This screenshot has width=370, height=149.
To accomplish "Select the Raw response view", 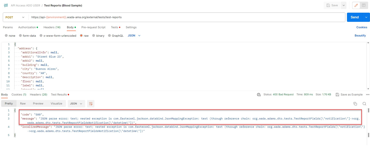I will pos(23,104).
